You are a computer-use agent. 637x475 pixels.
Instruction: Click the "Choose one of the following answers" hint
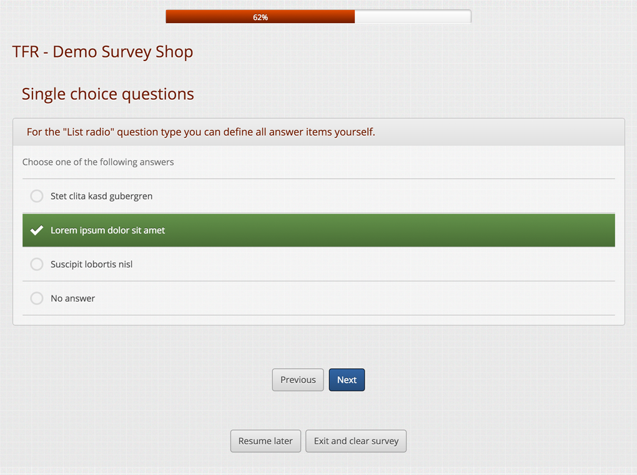pos(98,162)
